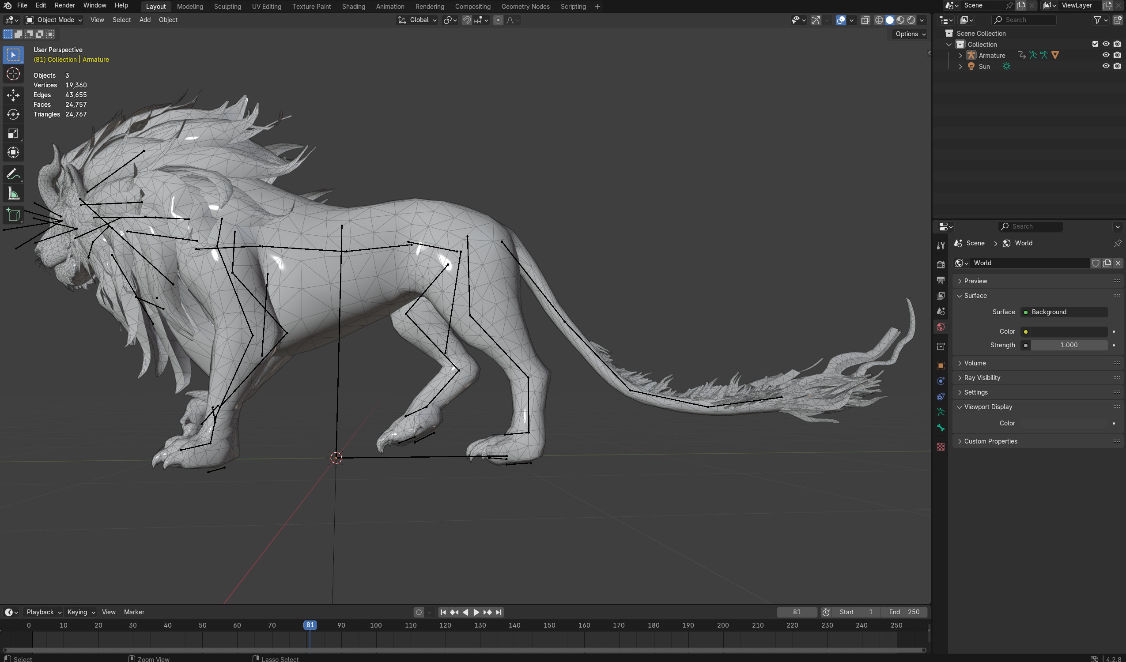
Task: Uncheck the Collection exclude checkbox
Action: pyautogui.click(x=1095, y=44)
